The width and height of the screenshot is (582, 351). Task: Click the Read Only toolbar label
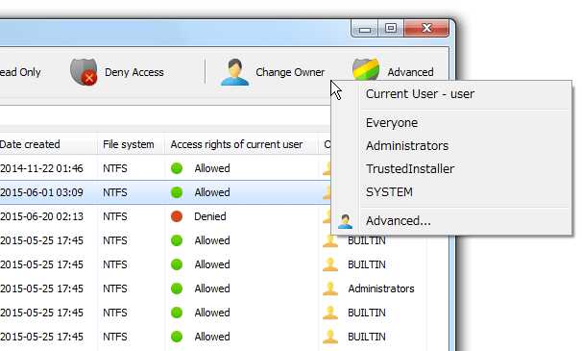(20, 72)
